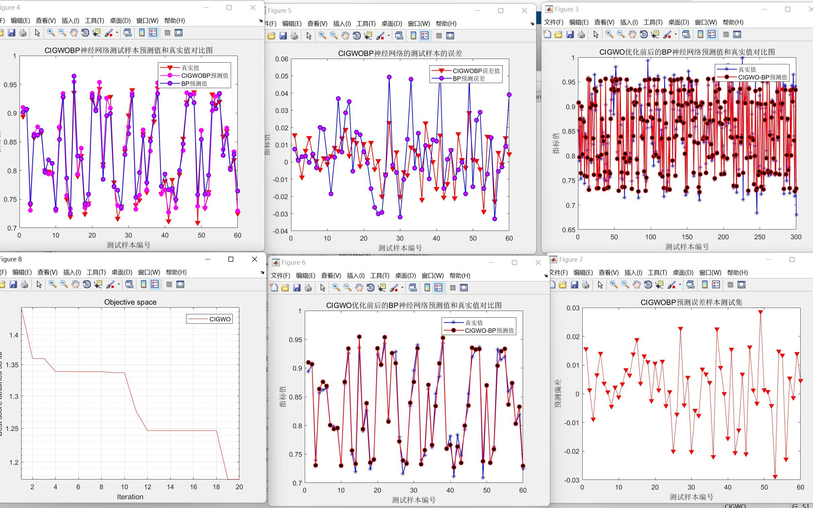Toggle Show Plot Tools in Figure 3
813x508 pixels.
[737, 34]
